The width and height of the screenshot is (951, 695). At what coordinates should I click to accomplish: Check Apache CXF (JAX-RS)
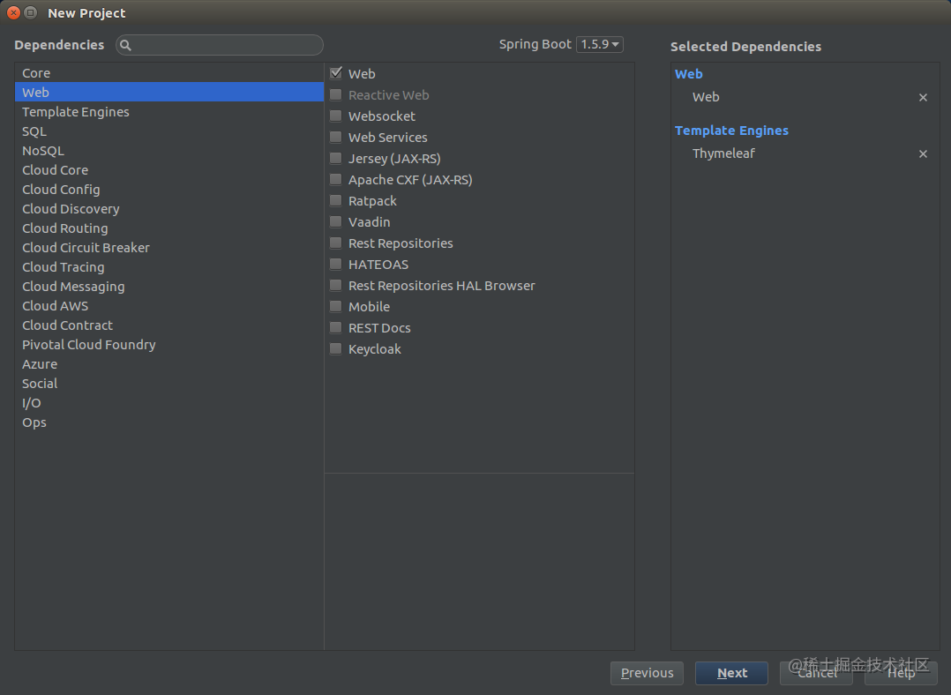[335, 179]
